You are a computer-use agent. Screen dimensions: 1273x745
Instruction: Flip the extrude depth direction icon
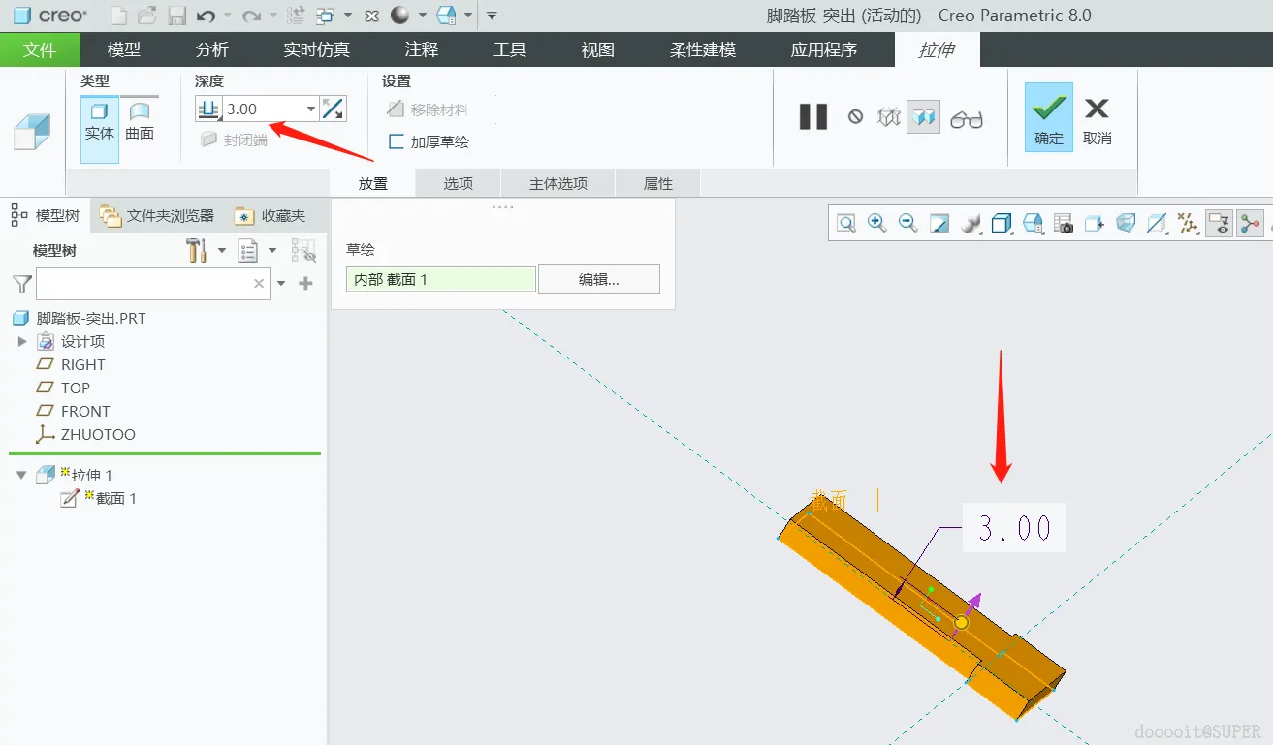click(x=334, y=109)
